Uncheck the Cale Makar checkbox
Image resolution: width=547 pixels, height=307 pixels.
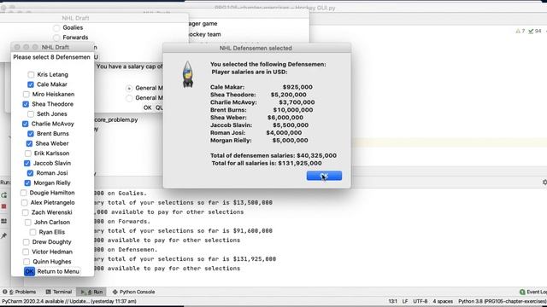pos(31,84)
